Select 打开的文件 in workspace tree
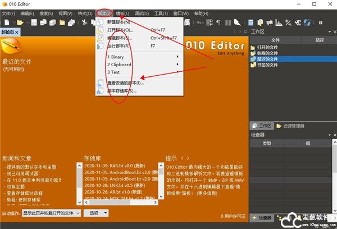 267,47
